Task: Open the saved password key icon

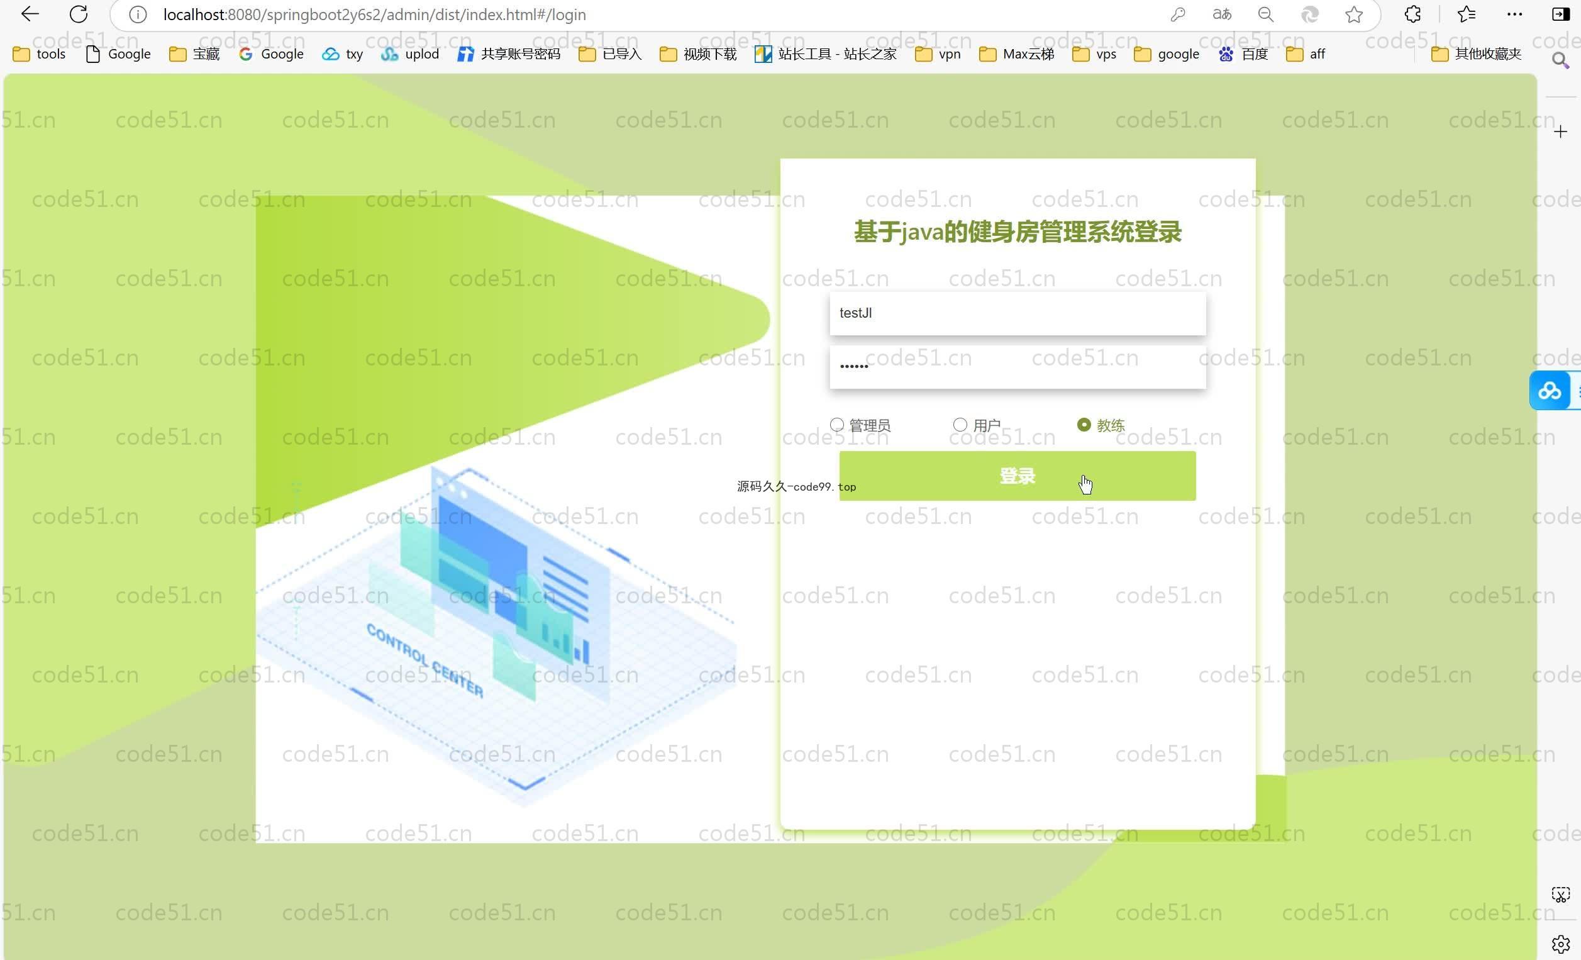Action: 1177,14
